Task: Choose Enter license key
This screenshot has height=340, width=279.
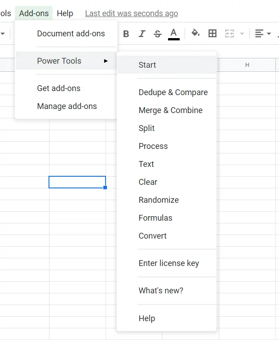Action: (x=168, y=263)
